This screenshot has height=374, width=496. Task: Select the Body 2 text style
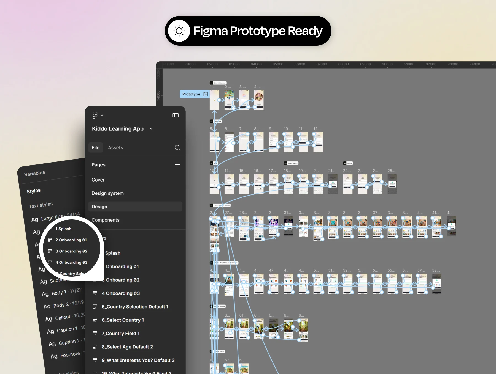[x=64, y=304]
